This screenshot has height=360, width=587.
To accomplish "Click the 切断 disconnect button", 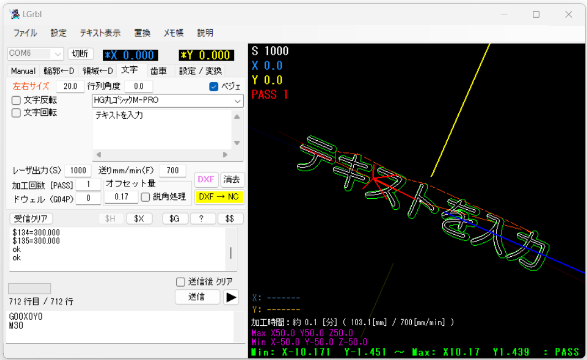I will tap(80, 54).
